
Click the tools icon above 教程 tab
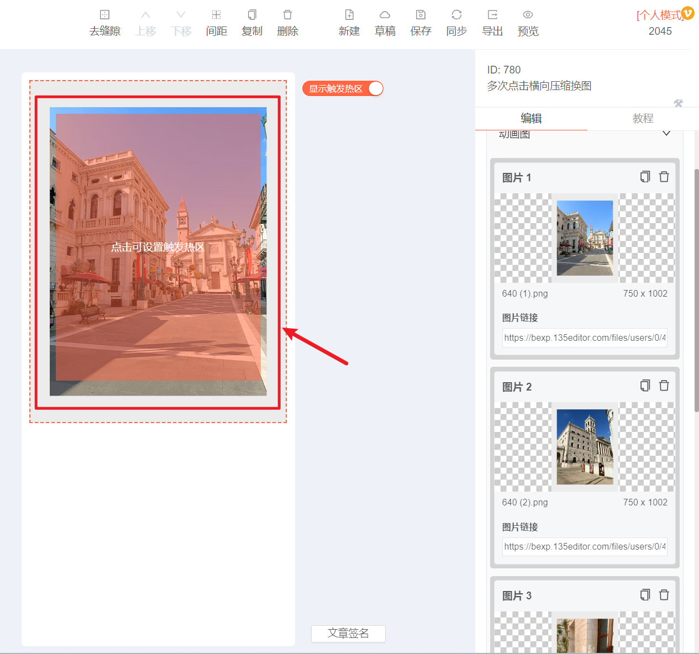679,103
